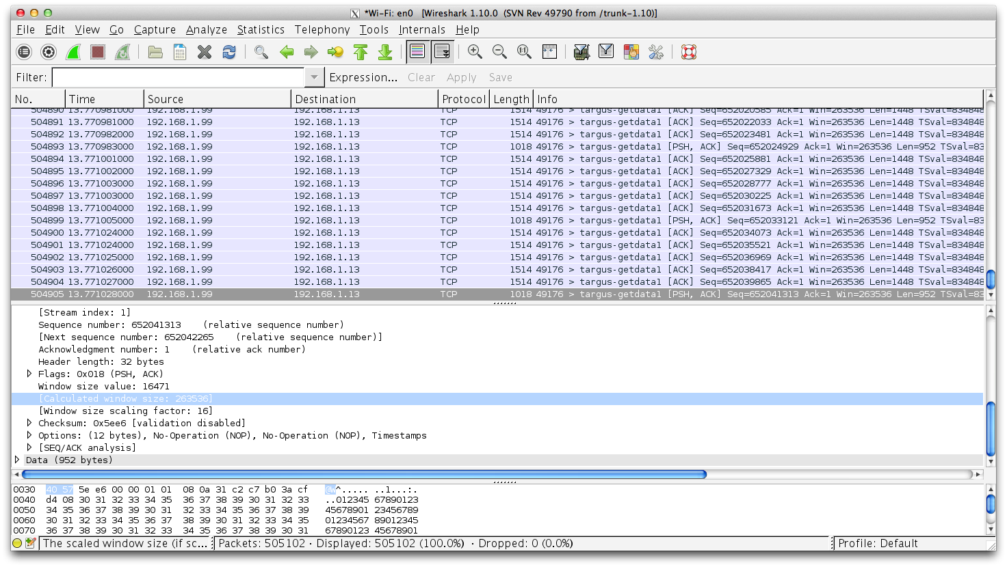
Task: Zoom in on packet text
Action: click(475, 52)
